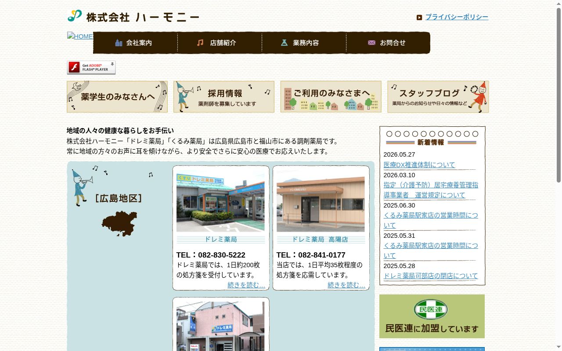Open the 2025.05.31 くるみ薬局駅家店 news link

coord(431,251)
